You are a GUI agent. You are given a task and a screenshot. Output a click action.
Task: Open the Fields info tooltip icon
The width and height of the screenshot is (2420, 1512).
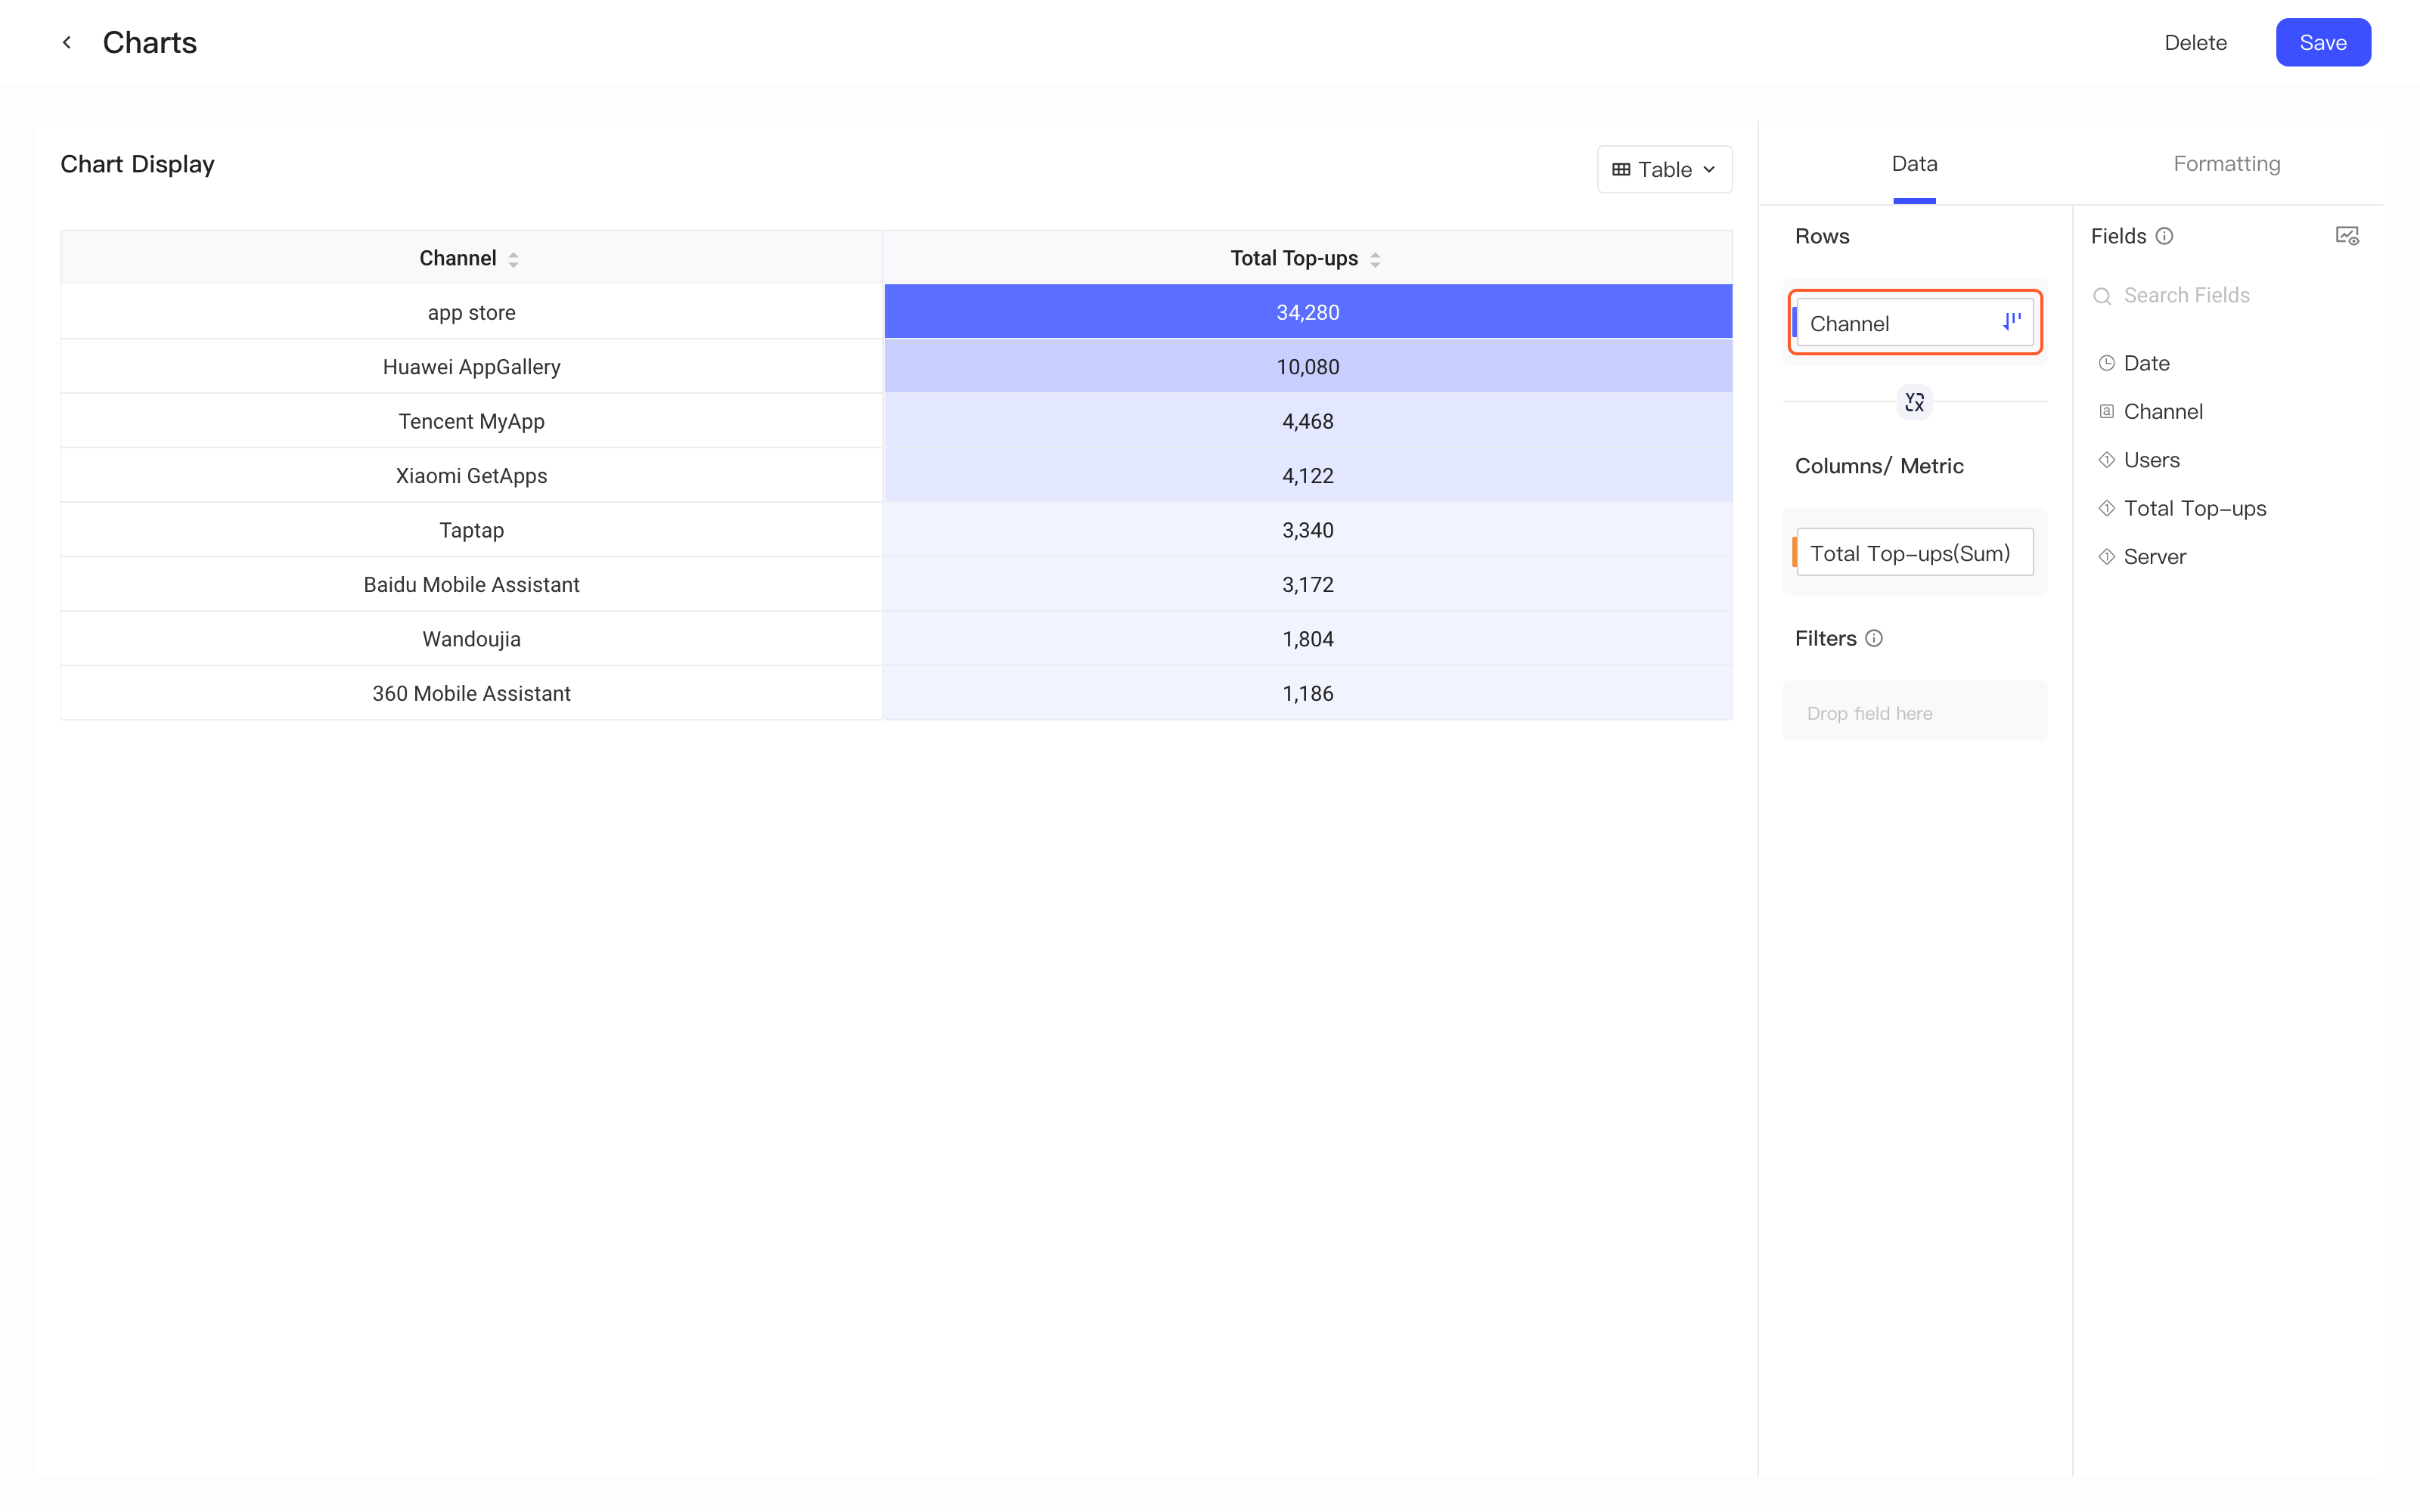2164,236
